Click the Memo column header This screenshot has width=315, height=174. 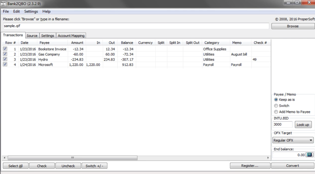(x=240, y=42)
